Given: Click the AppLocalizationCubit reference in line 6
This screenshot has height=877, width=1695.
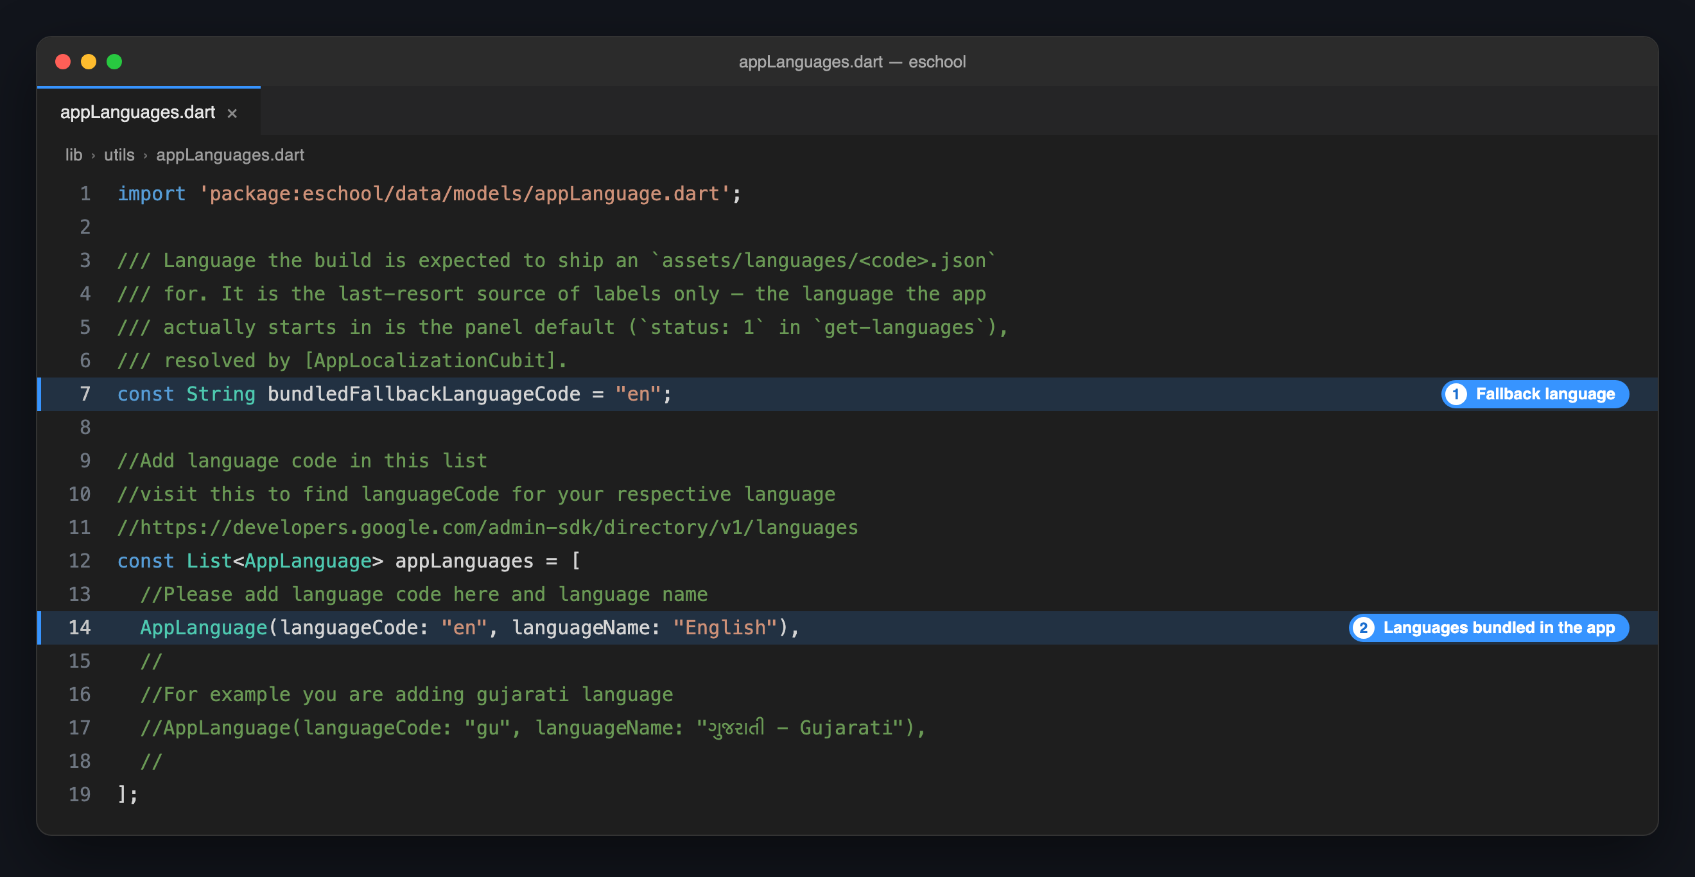Looking at the screenshot, I should tap(430, 361).
